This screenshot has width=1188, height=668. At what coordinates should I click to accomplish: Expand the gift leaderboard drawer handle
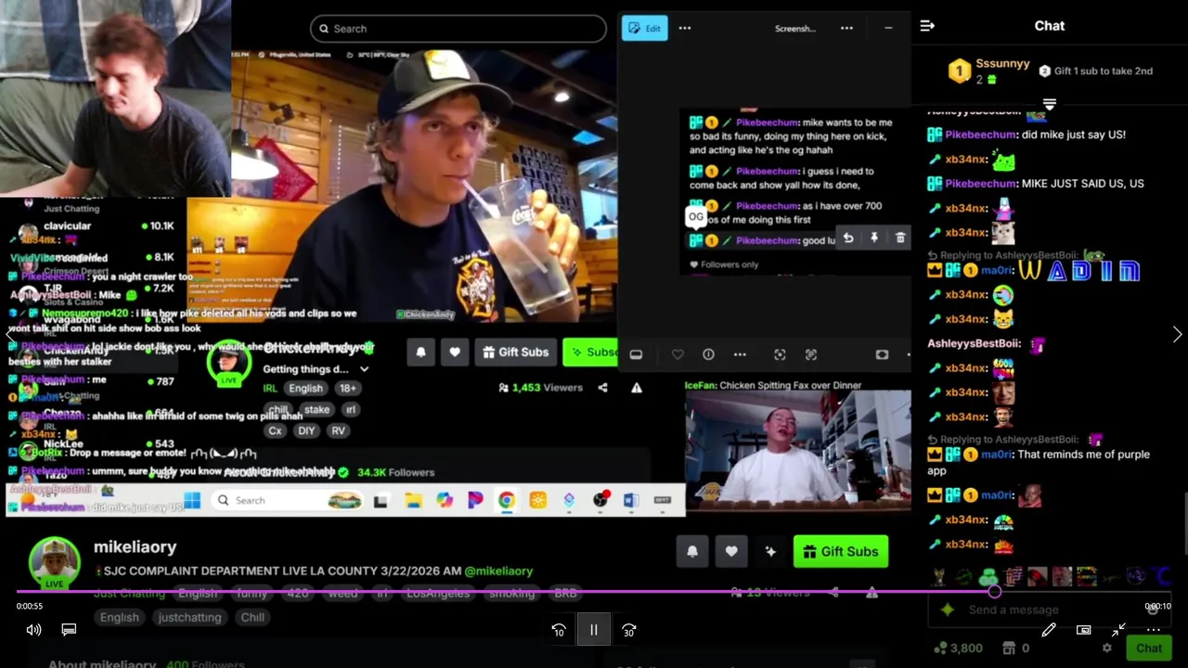(x=1050, y=104)
